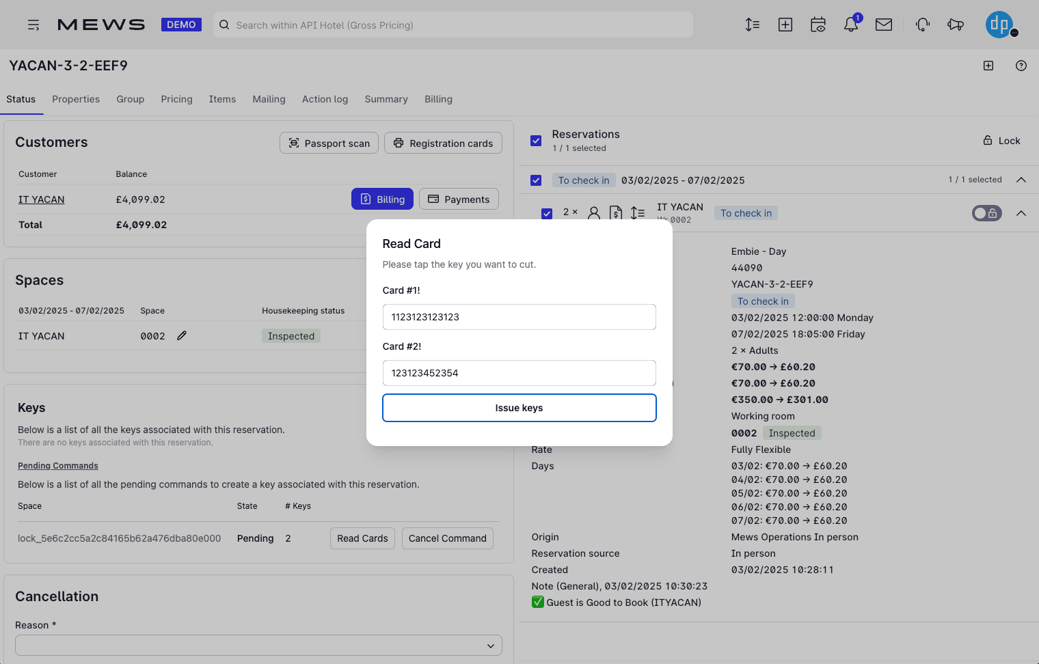Click the Card #1 input field
Viewport: 1039px width, 664px height.
[x=519, y=317]
